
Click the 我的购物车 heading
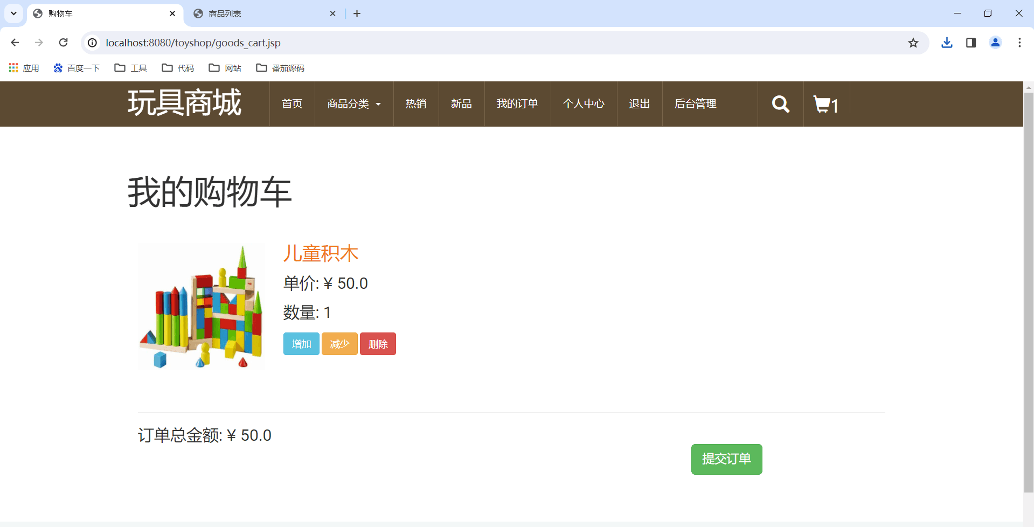click(210, 192)
